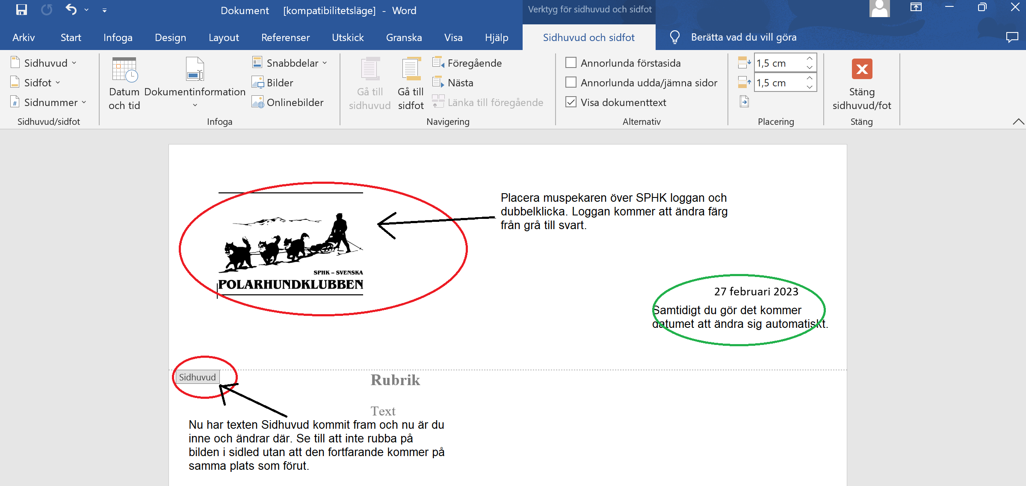Switch to the Design tab
Screen dimensions: 1026x486
170,38
